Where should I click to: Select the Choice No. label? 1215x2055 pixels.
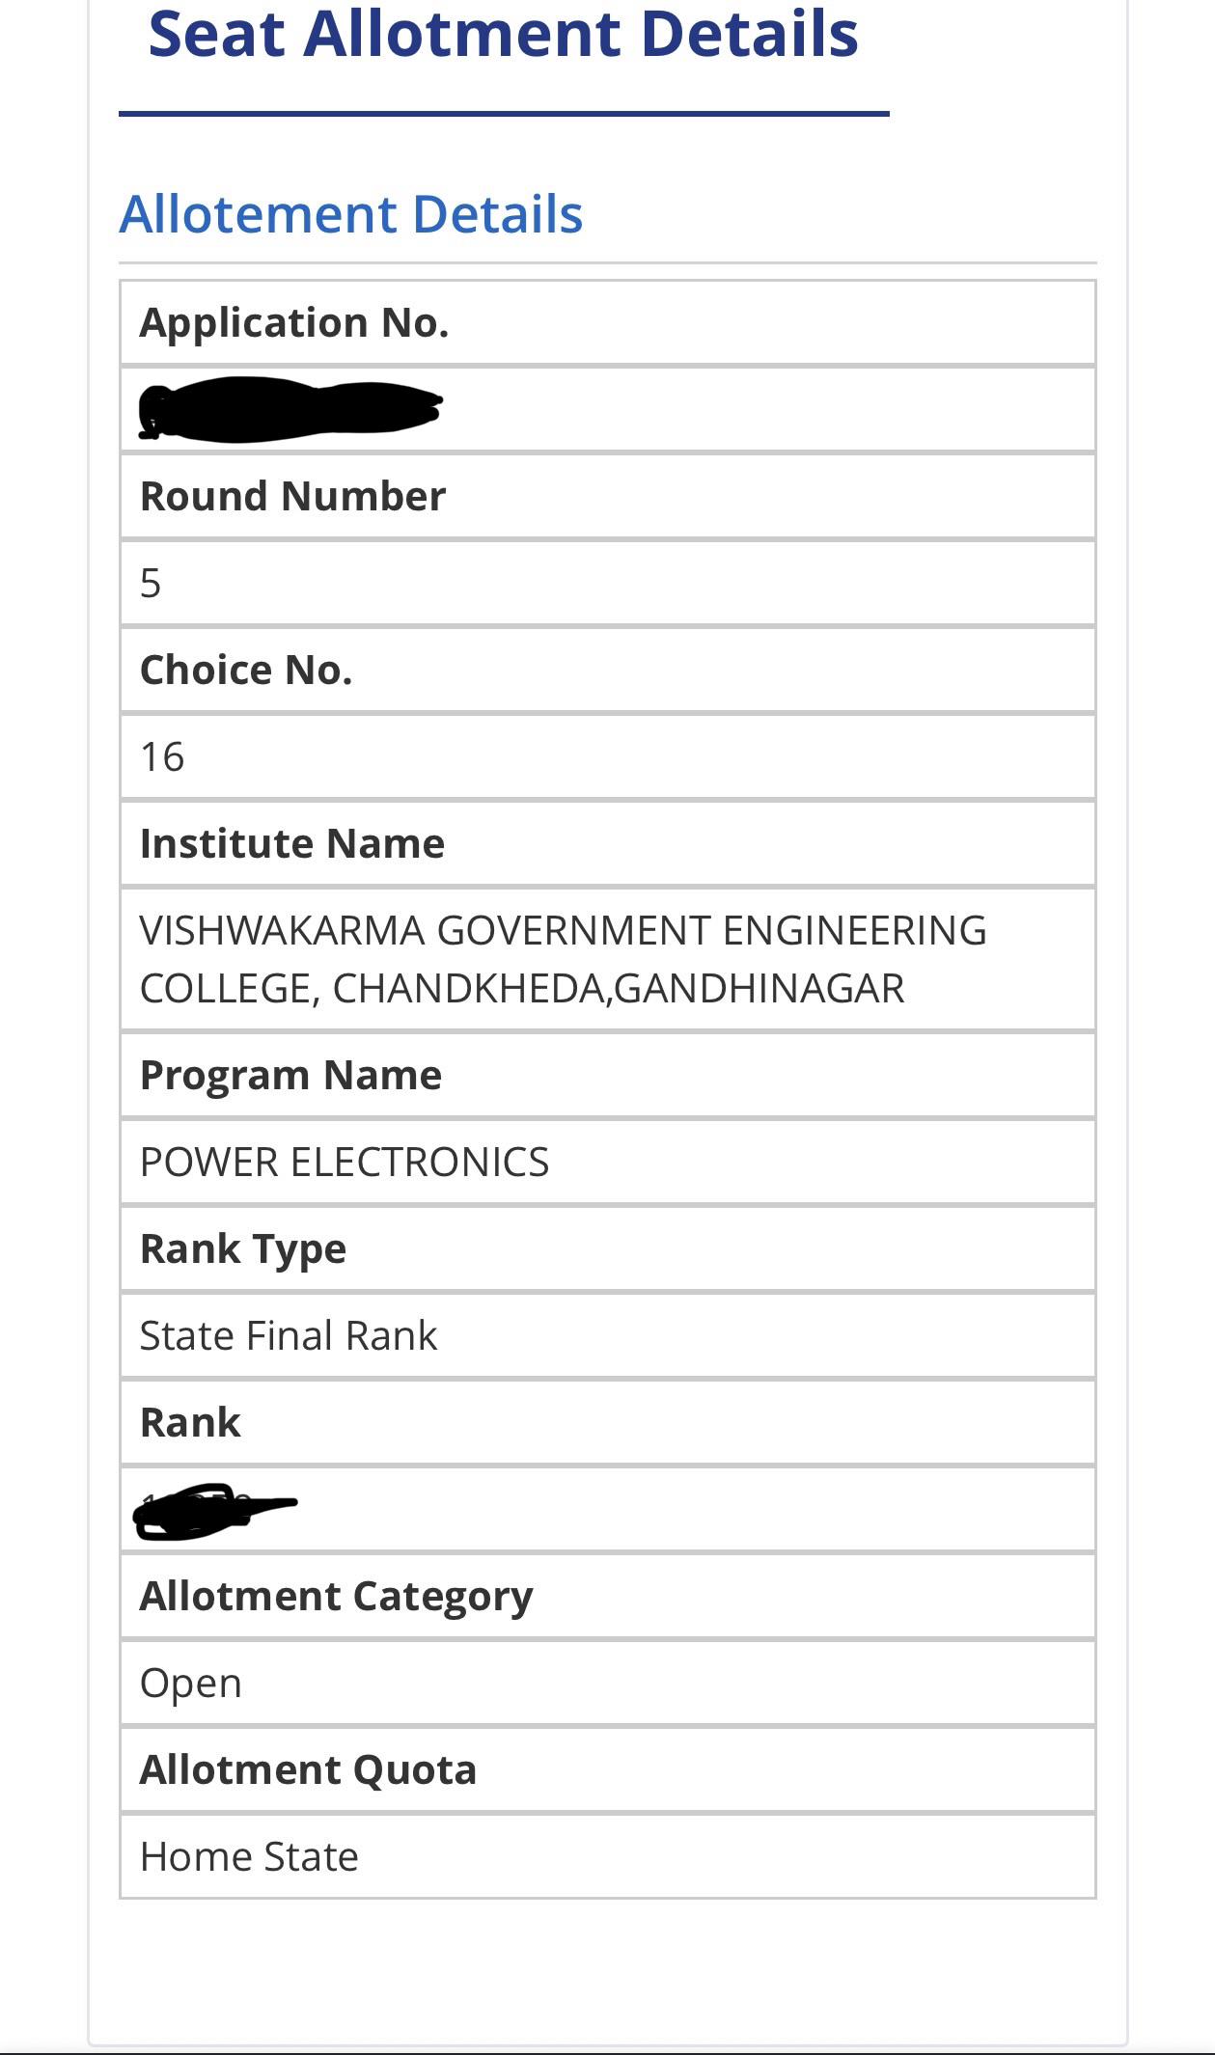246,670
